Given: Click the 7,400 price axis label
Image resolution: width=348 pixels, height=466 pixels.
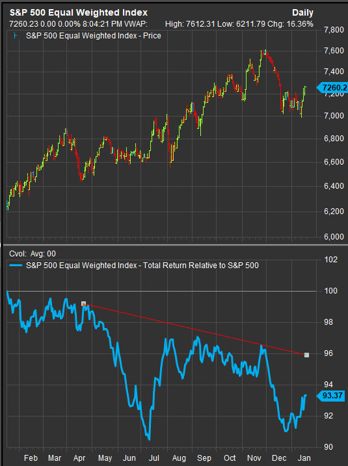Looking at the screenshot, I should 334,72.
